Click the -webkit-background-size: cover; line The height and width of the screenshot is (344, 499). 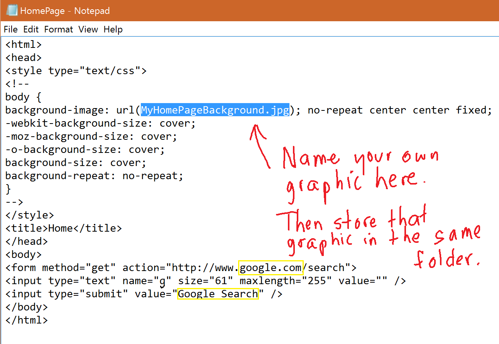tap(101, 124)
